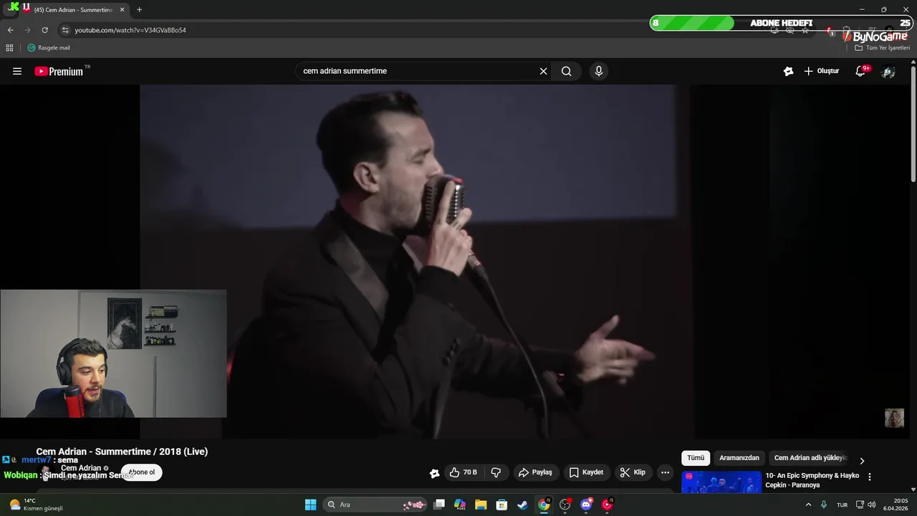Open File Explorer from taskbar

(x=481, y=505)
